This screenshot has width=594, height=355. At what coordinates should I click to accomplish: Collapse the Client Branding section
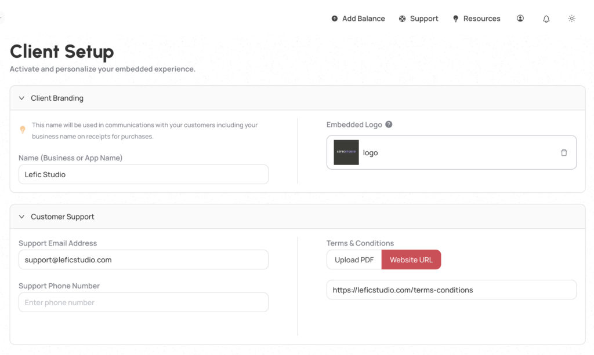coord(21,98)
